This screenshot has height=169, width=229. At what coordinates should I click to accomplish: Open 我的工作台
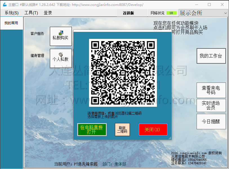tap(211, 56)
